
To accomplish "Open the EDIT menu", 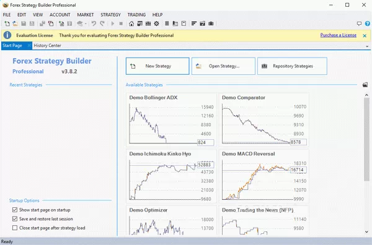I will coord(22,15).
